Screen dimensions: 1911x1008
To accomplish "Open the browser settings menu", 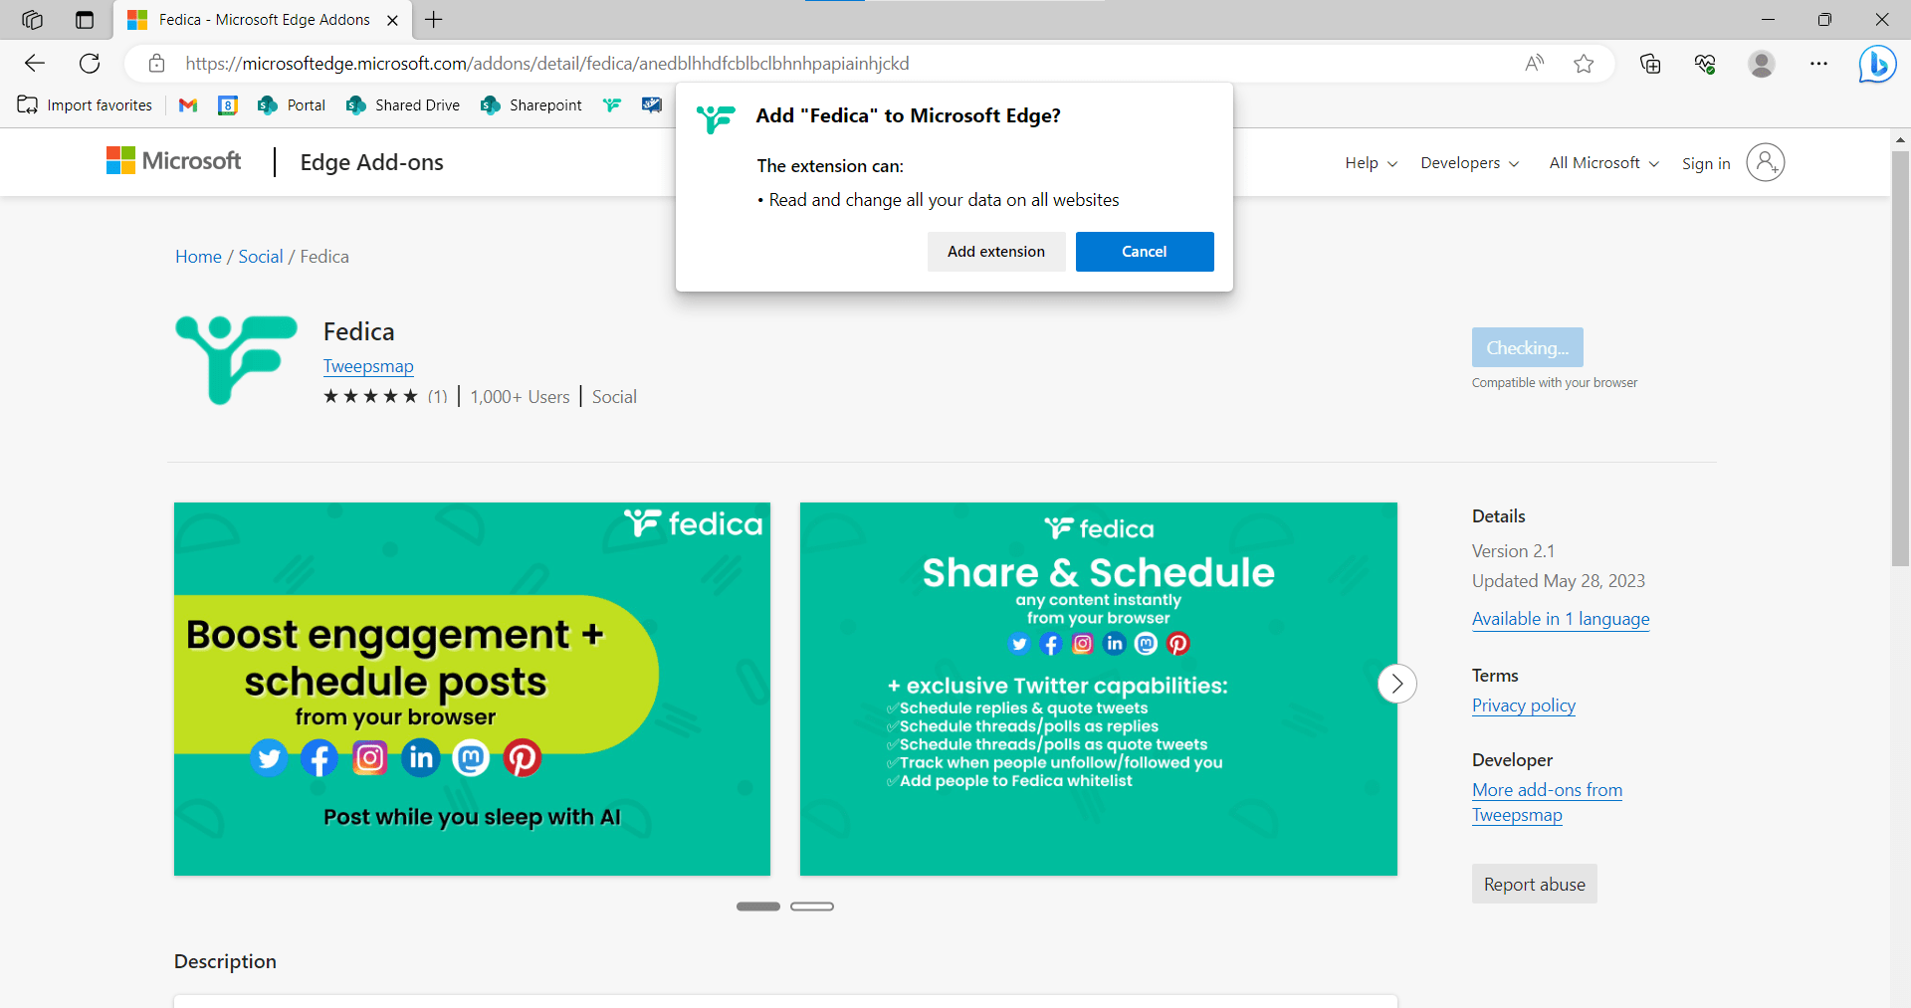I will pyautogui.click(x=1819, y=63).
